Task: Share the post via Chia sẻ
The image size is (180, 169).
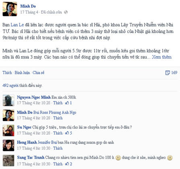Action: click(x=39, y=73)
